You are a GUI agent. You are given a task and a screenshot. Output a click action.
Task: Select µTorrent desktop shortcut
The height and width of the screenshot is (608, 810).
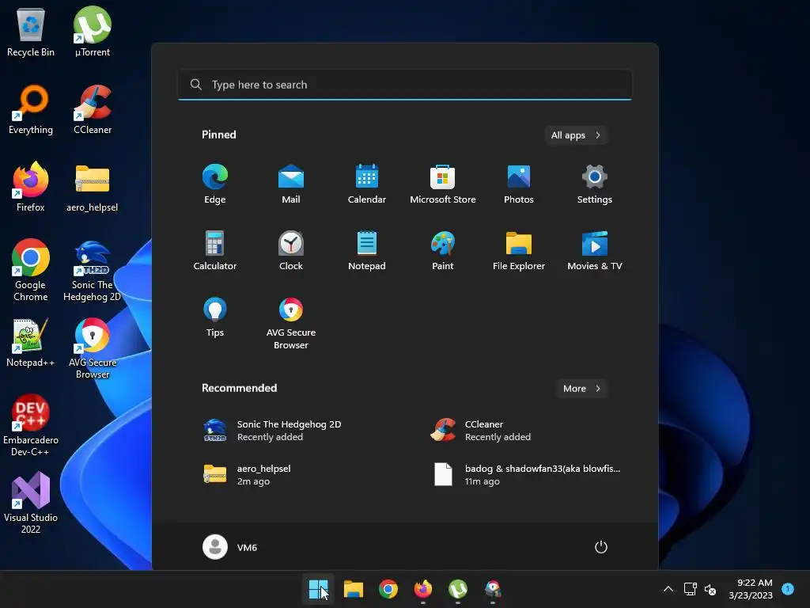pos(93,32)
